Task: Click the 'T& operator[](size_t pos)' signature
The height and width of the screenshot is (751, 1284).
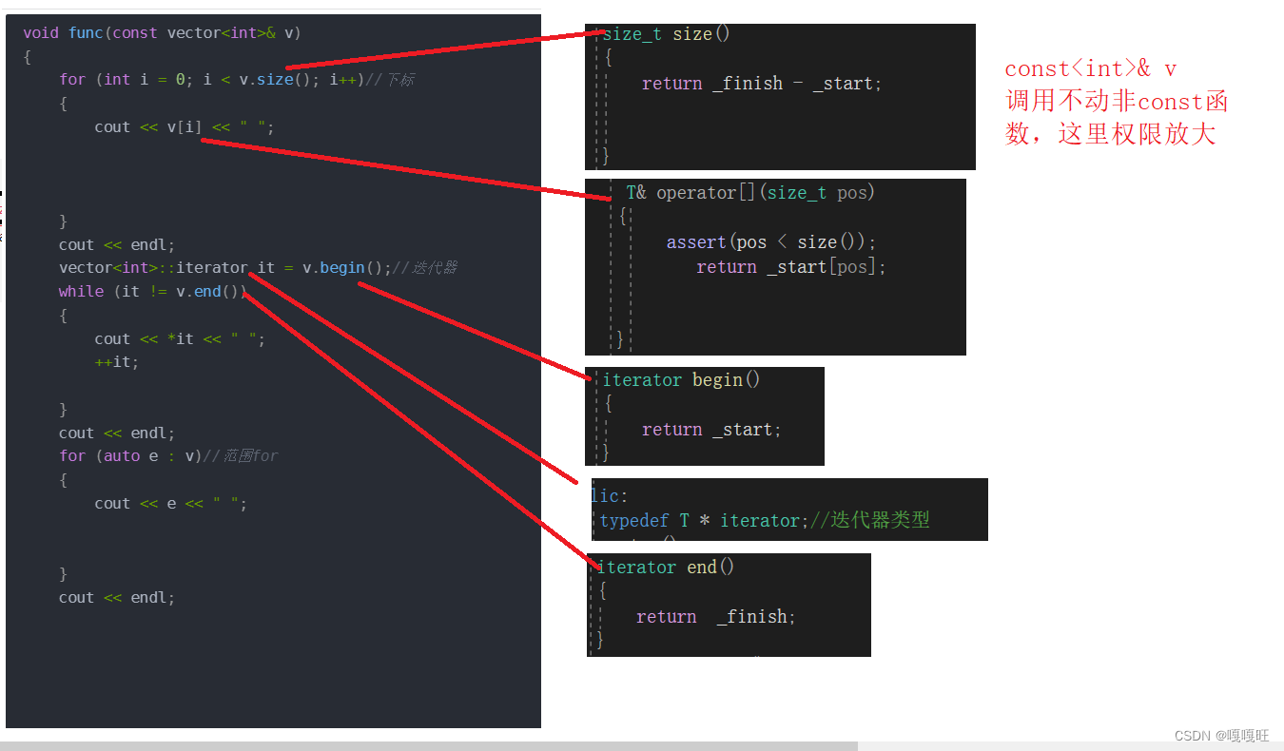Action: click(x=750, y=193)
